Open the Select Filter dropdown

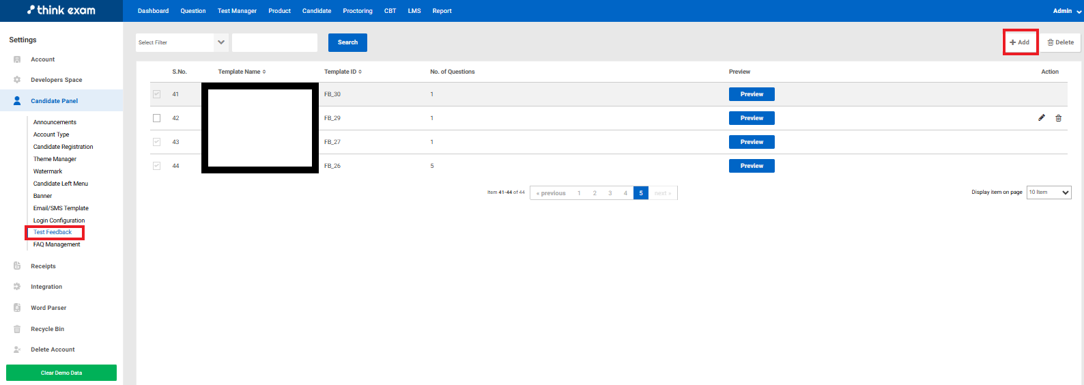click(182, 42)
